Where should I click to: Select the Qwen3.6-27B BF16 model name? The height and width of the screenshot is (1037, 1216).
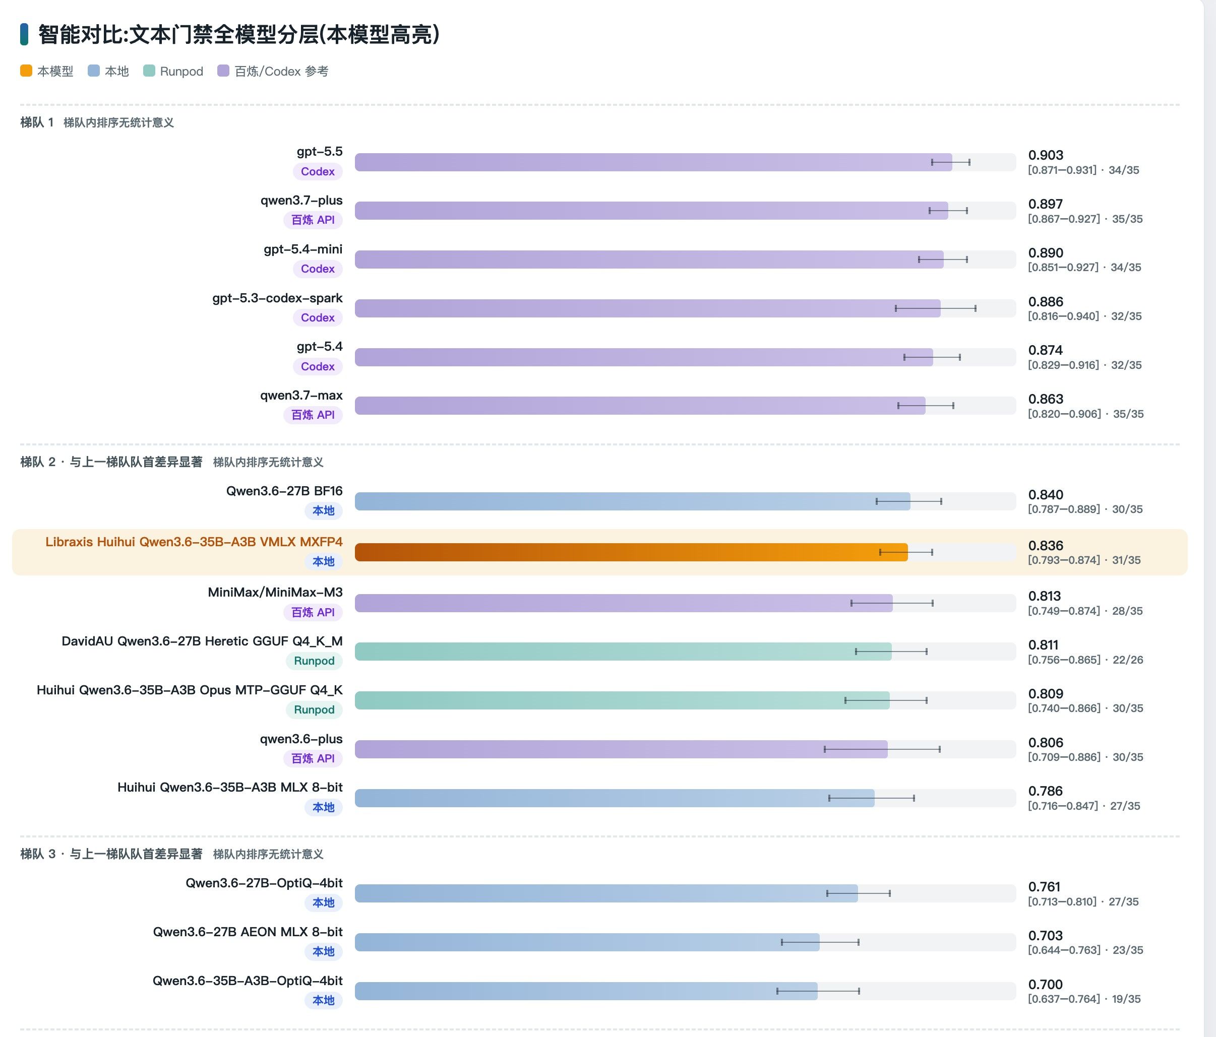(x=285, y=491)
